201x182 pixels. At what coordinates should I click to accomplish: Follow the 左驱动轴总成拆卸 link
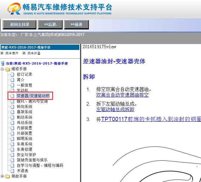pos(115,109)
